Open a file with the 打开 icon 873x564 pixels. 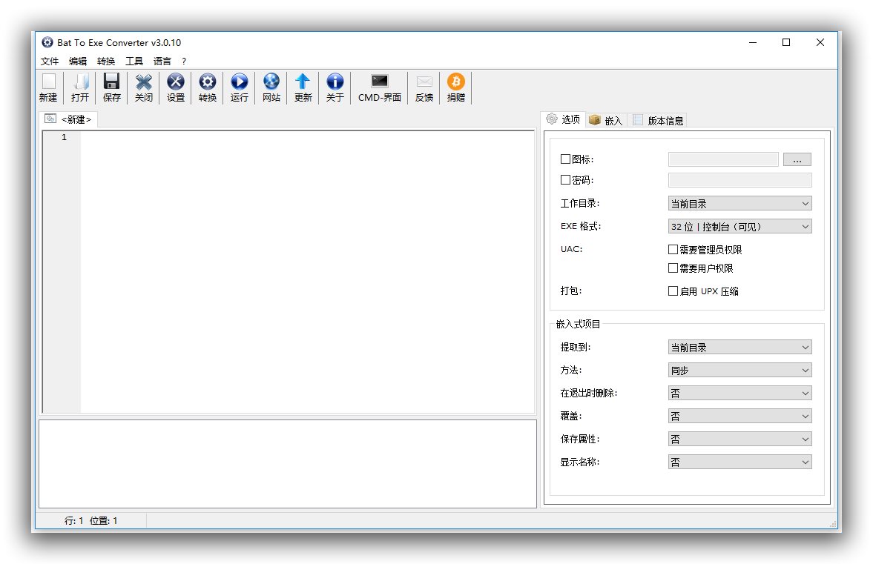[x=80, y=88]
